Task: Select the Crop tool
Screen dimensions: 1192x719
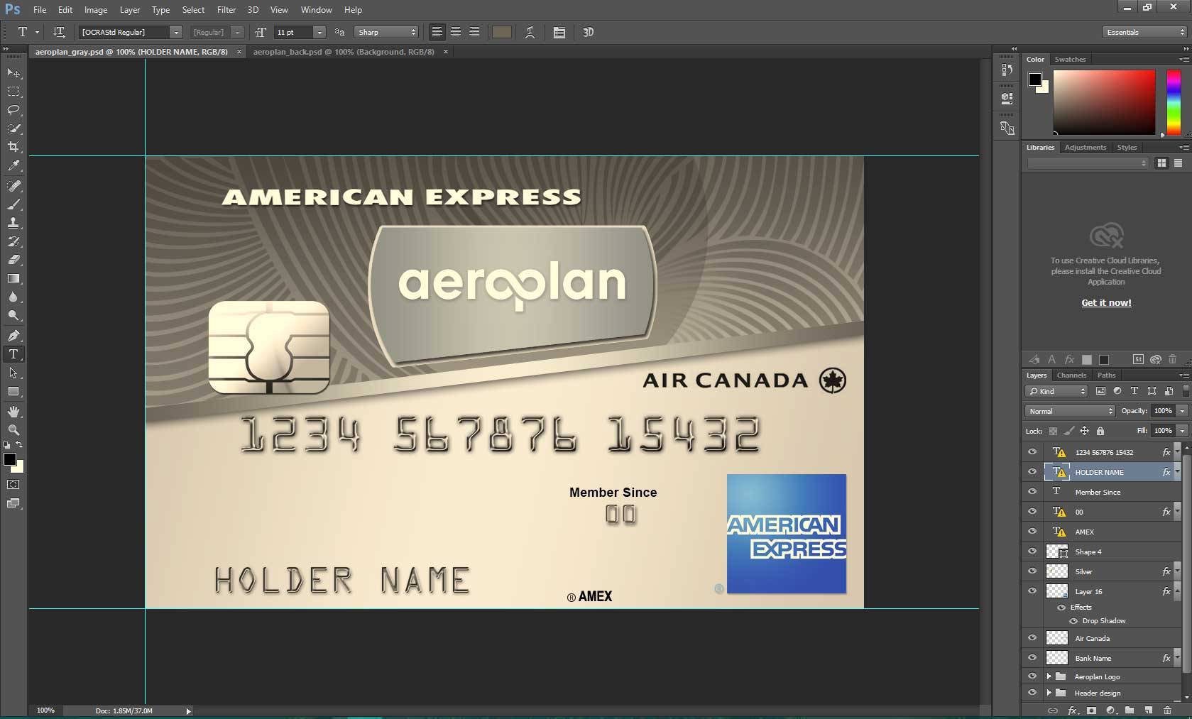Action: (13, 147)
